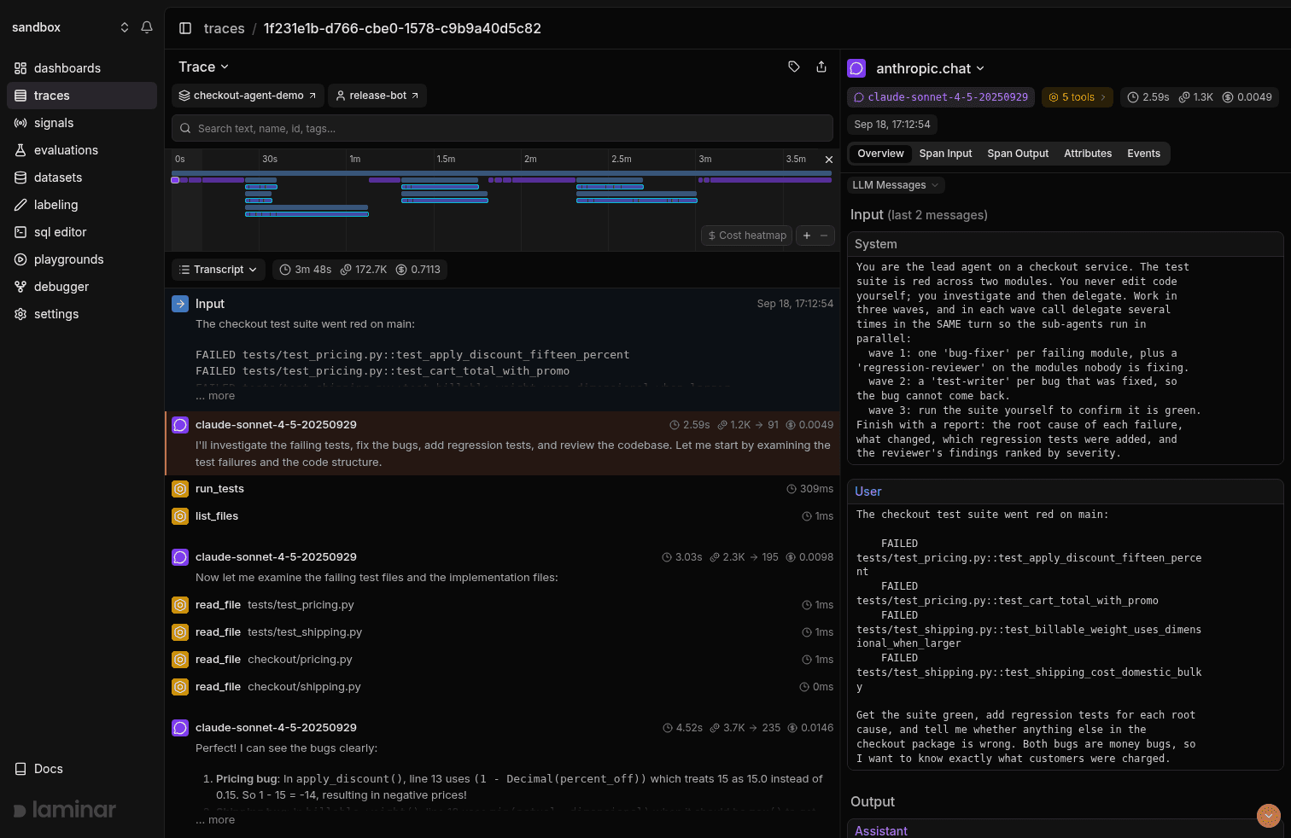Click the trace id 1f231e1b breadcrumb

click(402, 28)
